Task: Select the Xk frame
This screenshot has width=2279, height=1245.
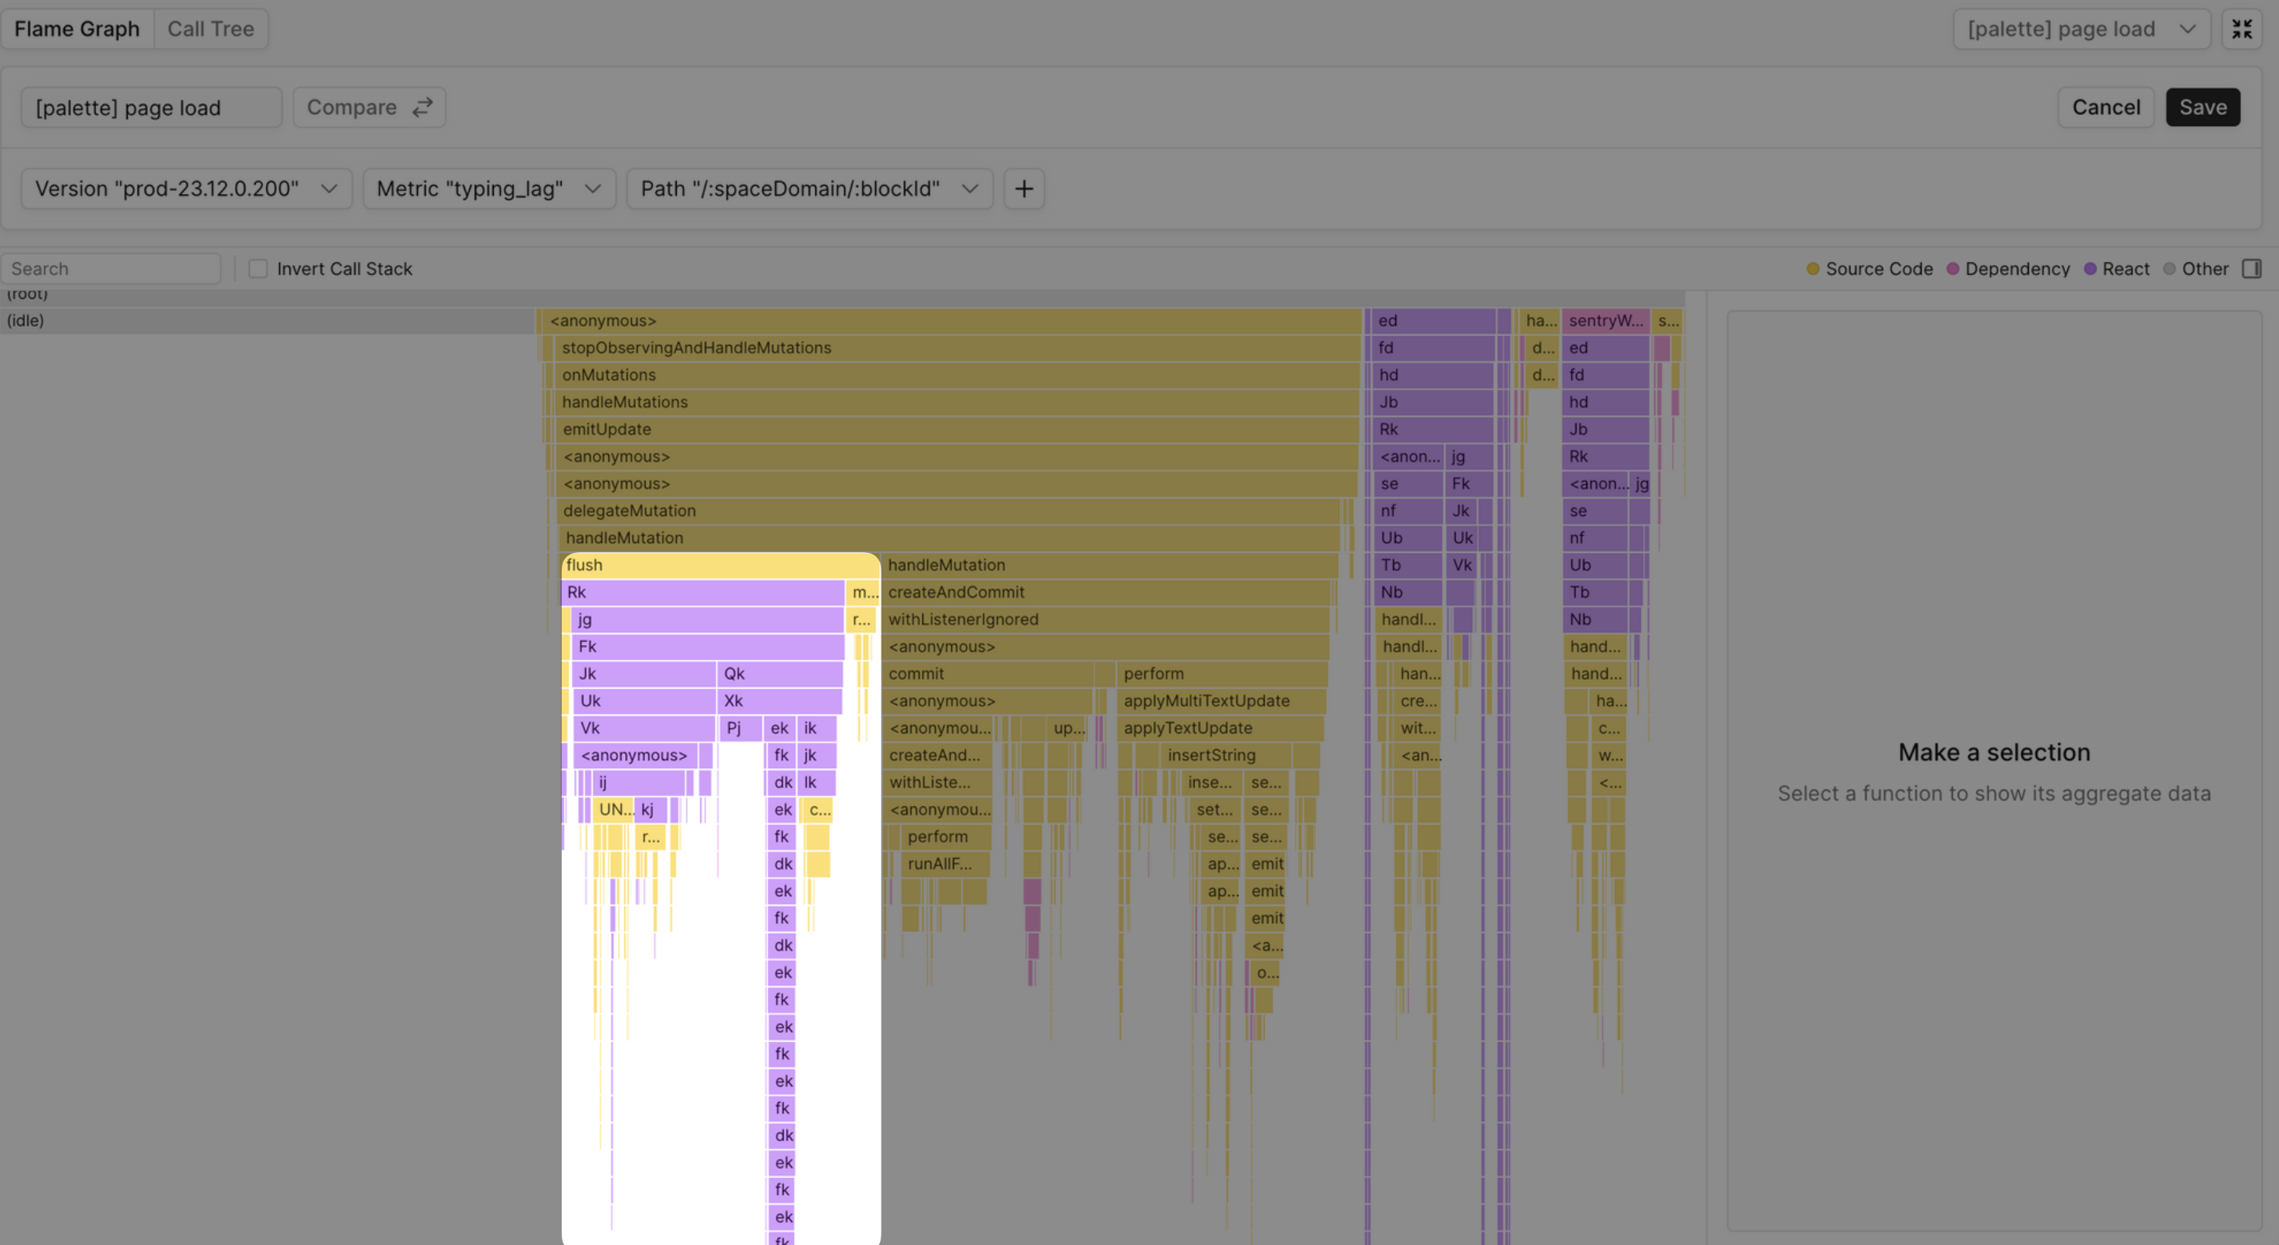Action: click(778, 701)
